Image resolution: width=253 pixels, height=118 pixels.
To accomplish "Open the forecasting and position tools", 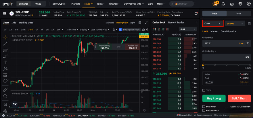I will 5,75.
